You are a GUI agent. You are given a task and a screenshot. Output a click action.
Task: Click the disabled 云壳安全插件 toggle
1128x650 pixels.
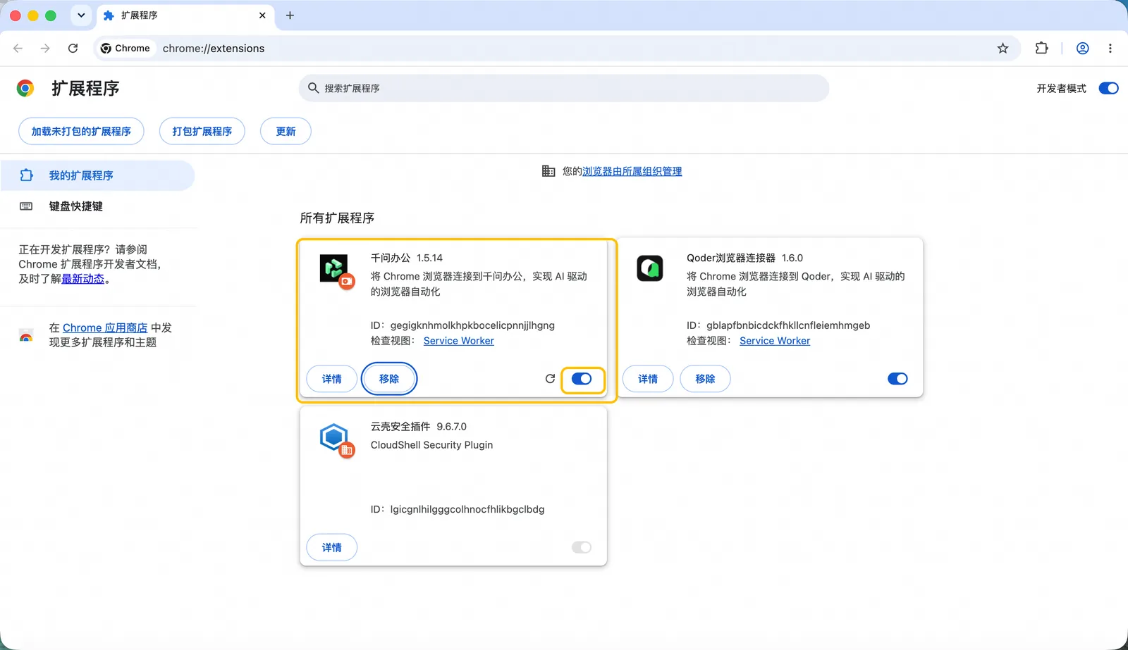point(582,548)
